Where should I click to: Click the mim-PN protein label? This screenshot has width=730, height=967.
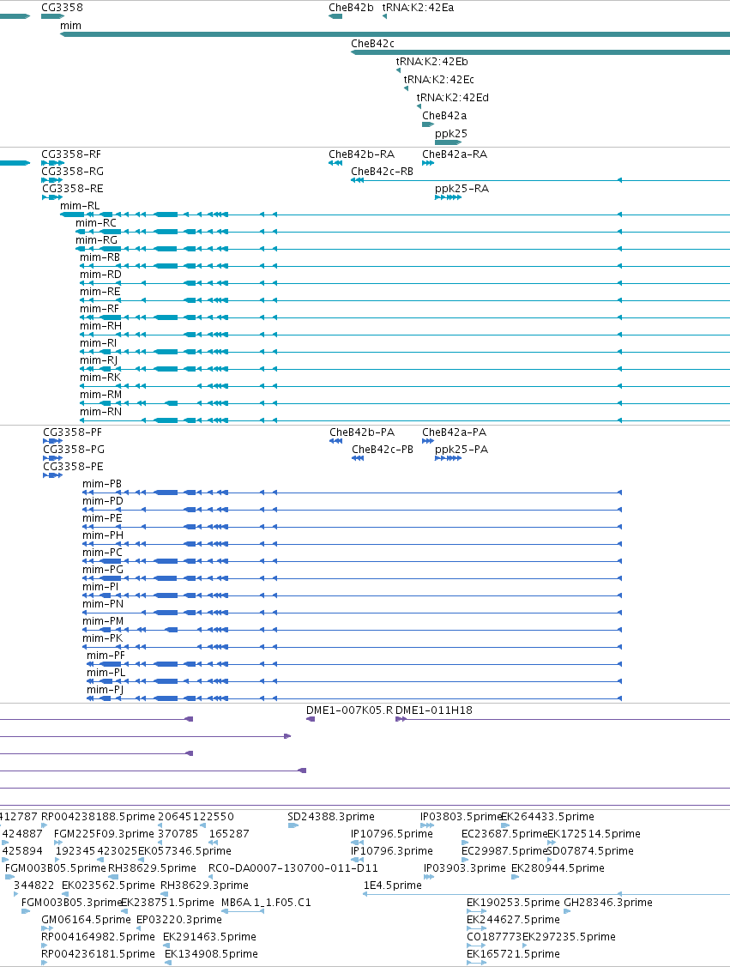102,604
